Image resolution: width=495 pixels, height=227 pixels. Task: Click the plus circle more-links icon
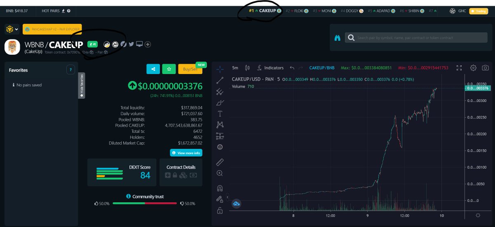[x=148, y=44]
